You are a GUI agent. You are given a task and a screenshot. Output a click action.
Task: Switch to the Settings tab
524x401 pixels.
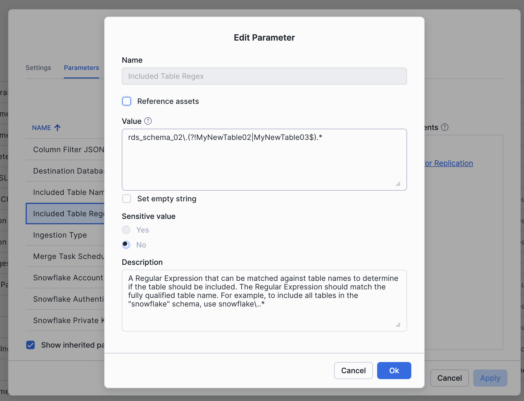click(38, 68)
